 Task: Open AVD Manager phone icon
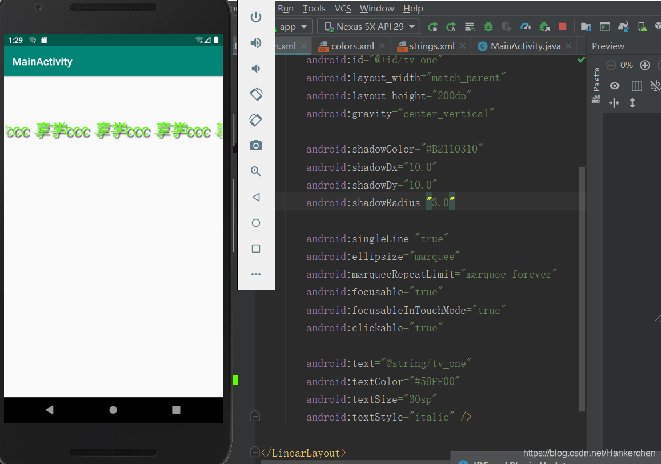(642, 27)
